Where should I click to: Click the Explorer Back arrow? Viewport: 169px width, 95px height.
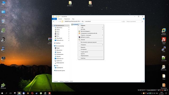pyautogui.click(x=54, y=21)
